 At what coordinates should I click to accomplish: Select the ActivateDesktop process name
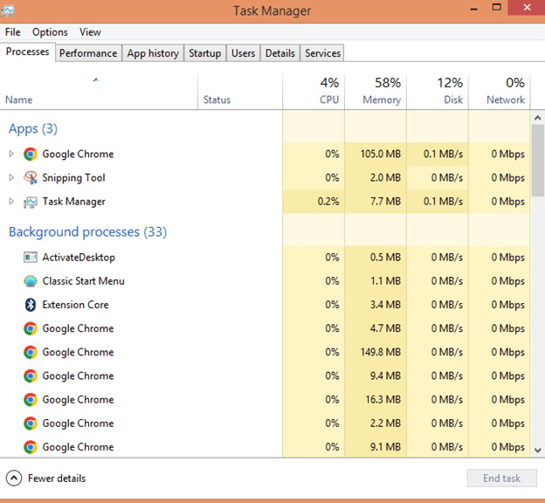click(x=79, y=258)
